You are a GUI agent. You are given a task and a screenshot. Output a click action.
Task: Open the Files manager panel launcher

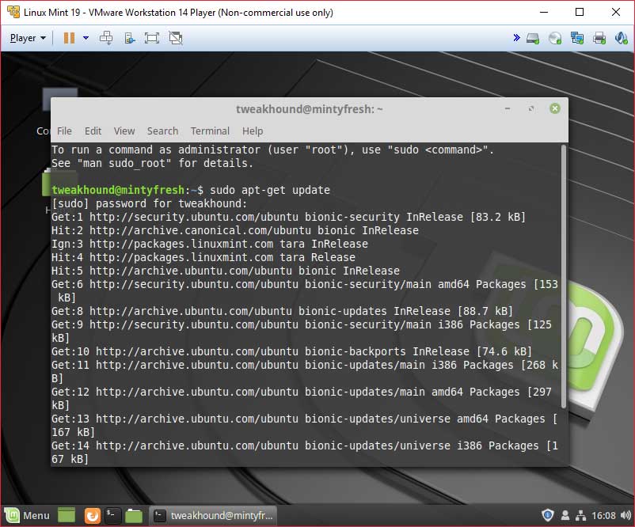click(134, 516)
